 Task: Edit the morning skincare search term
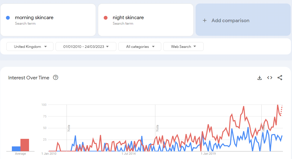pos(34,18)
